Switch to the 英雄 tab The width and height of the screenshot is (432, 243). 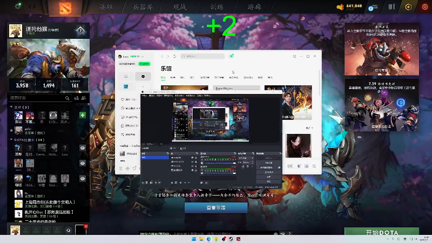click(x=106, y=7)
